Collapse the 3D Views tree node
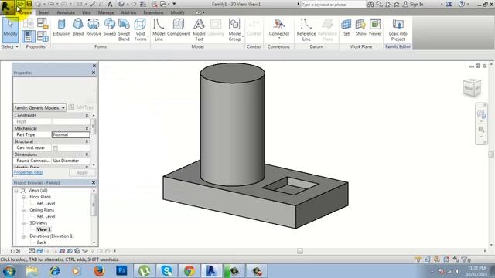 coord(23,223)
